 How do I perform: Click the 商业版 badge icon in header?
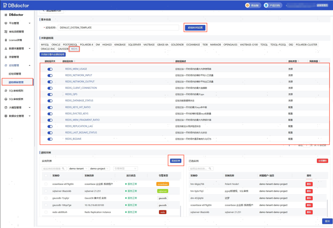tap(247, 5)
